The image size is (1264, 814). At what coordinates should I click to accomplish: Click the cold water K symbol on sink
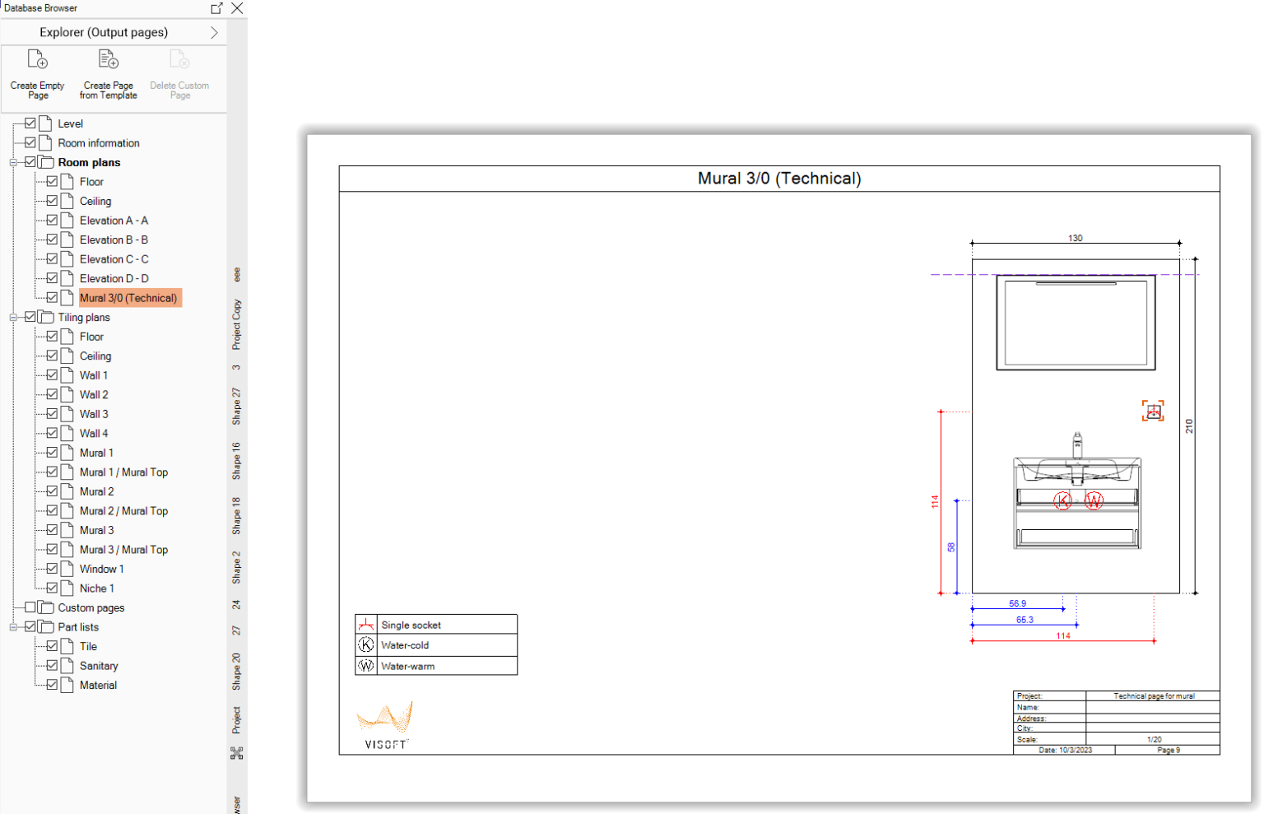coord(1062,500)
